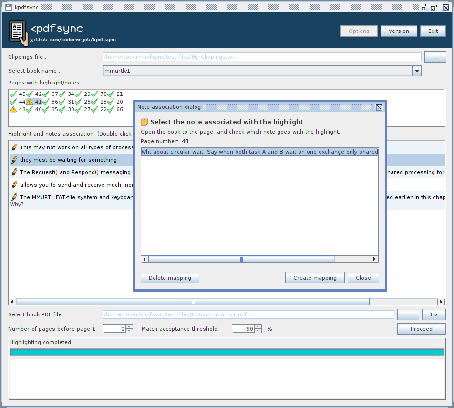Select page 22 in pages list

(x=99, y=110)
